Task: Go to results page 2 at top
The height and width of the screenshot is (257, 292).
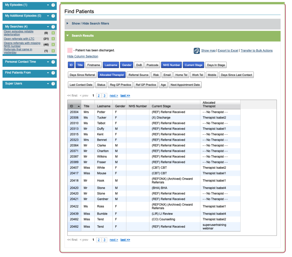Action: [99, 96]
